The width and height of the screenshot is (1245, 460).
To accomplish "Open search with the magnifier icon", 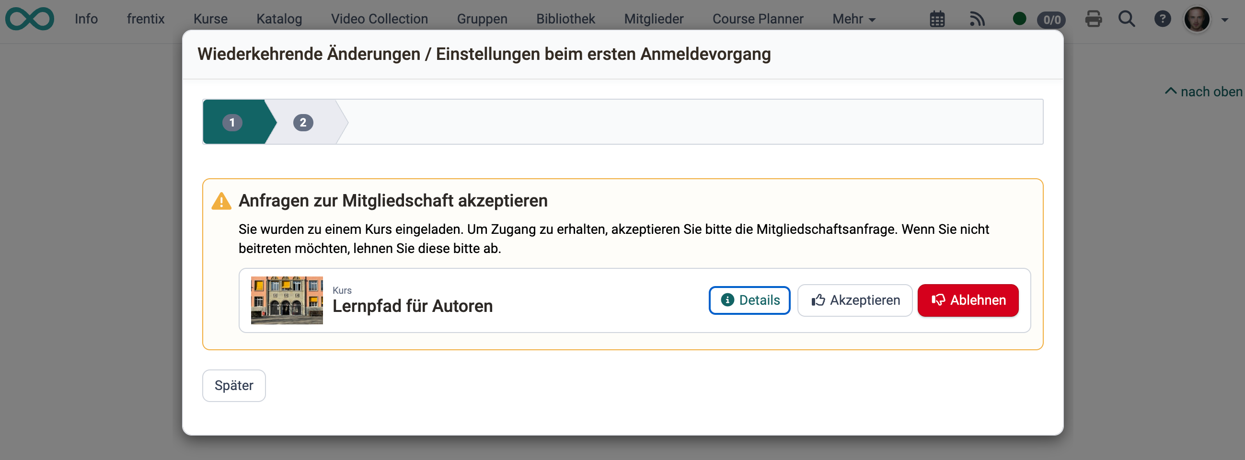I will pyautogui.click(x=1127, y=19).
